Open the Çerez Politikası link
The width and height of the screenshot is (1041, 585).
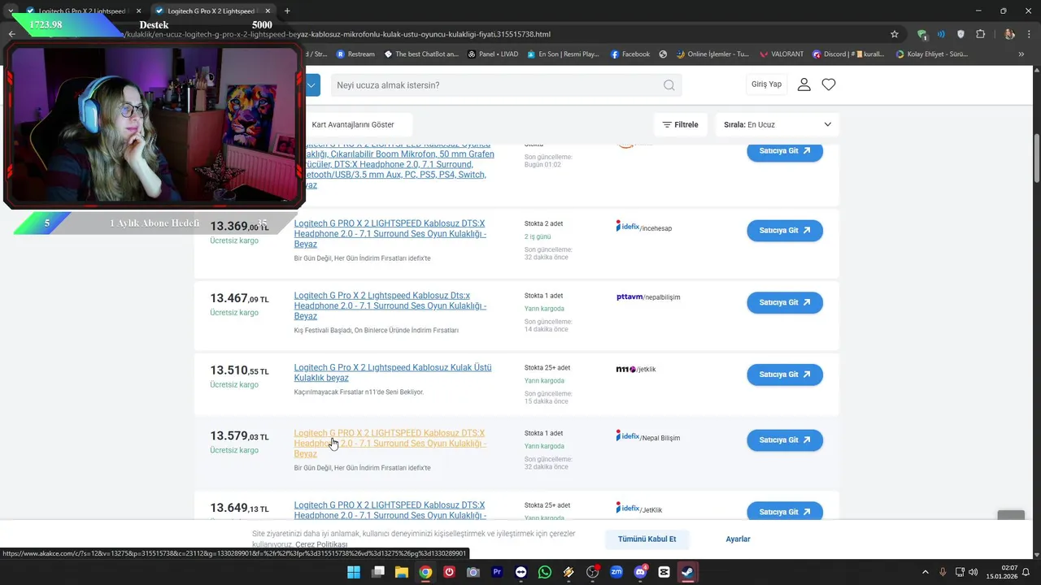(321, 544)
